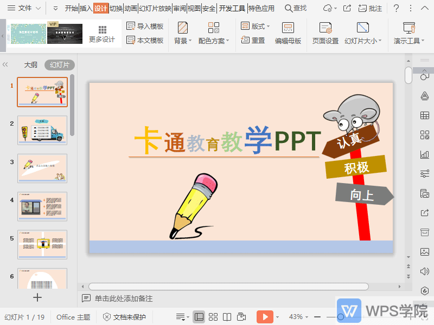Viewport: 434px width, 325px height.
Task: Enable 阅读视图 reading view mode
Action: tap(226, 317)
